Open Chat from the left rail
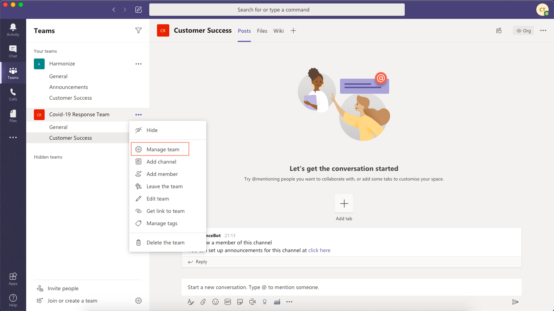 [13, 51]
